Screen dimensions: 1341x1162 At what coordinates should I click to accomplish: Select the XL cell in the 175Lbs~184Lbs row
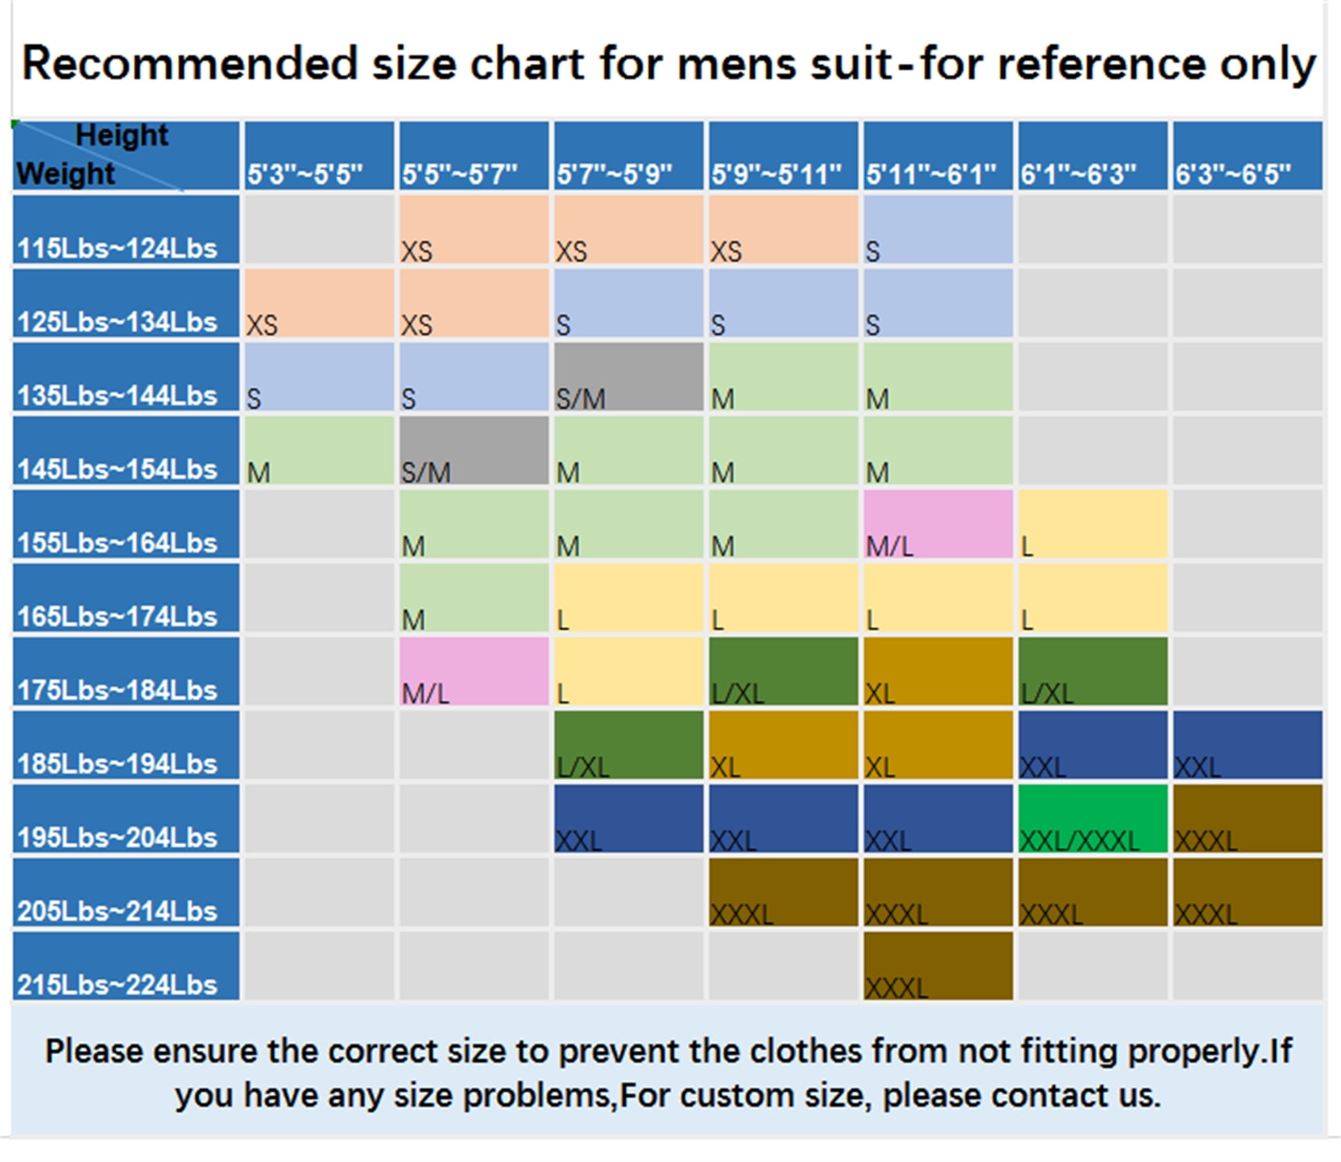[x=937, y=672]
